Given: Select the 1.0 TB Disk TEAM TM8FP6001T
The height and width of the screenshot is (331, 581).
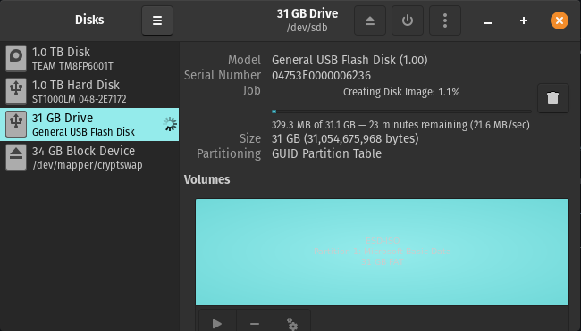Looking at the screenshot, I should point(89,58).
